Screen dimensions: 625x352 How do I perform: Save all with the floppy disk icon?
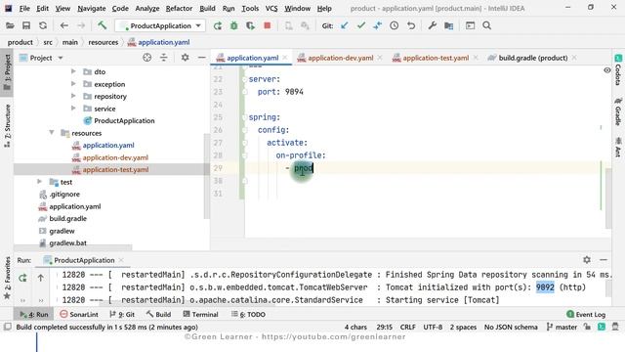[26, 26]
